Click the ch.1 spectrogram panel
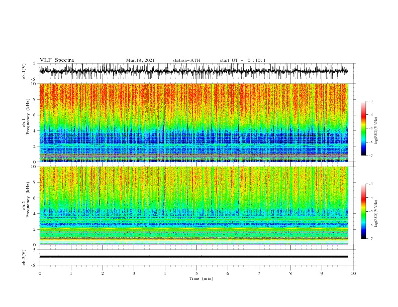The image size is (398, 307). click(193, 122)
